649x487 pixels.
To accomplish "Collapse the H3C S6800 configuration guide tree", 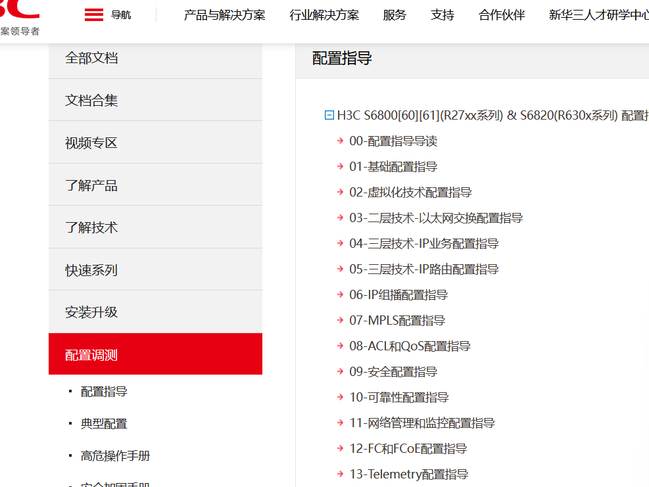I will [329, 115].
